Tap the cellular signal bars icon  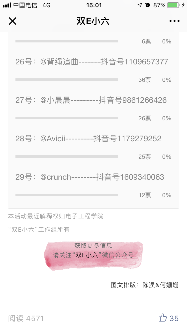tap(7, 5)
